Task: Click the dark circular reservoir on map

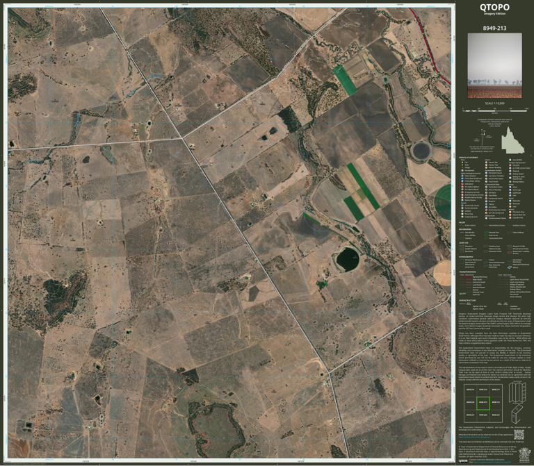Action: point(348,259)
